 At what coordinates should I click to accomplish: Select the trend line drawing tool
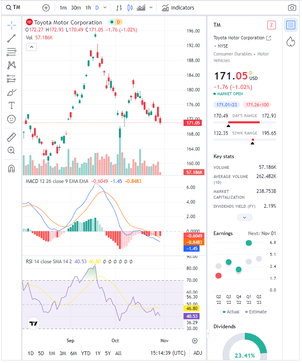(12, 38)
